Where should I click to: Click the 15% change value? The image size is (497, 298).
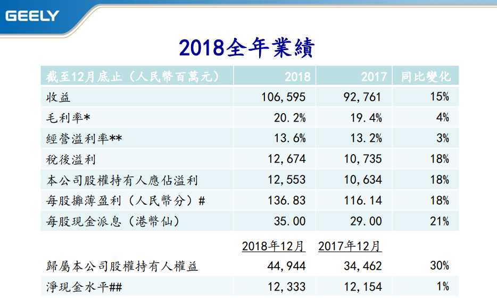(440, 96)
